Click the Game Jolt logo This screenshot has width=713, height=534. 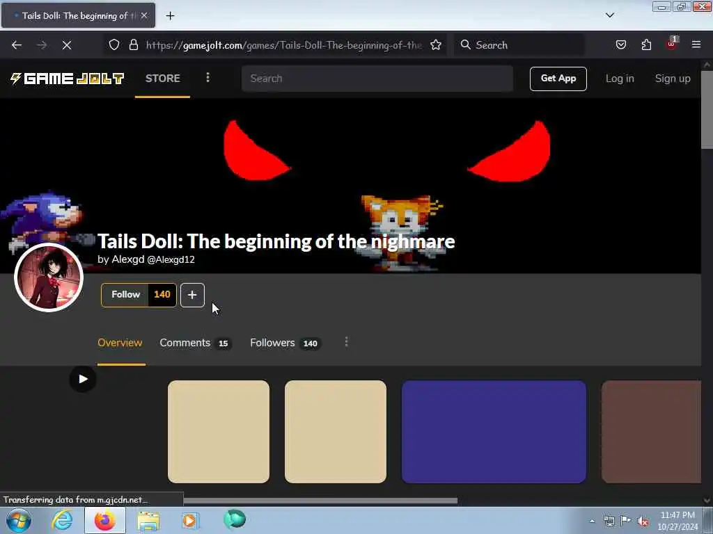67,79
